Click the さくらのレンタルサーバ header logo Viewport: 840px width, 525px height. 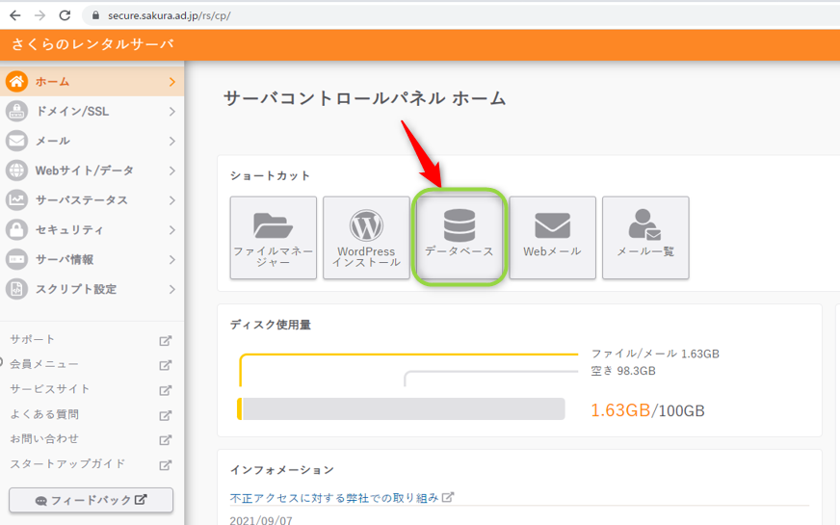click(92, 44)
